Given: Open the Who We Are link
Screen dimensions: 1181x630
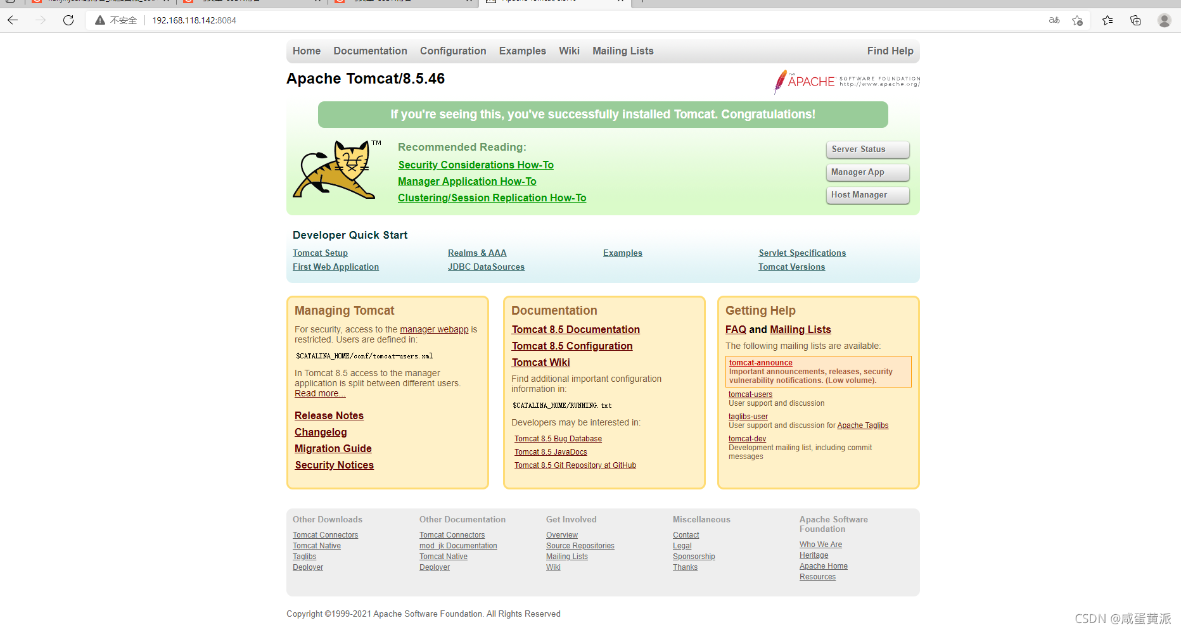Looking at the screenshot, I should click(820, 545).
